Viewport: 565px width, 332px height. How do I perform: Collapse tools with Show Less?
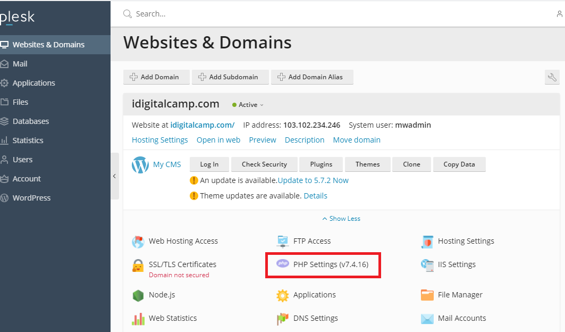[341, 219]
